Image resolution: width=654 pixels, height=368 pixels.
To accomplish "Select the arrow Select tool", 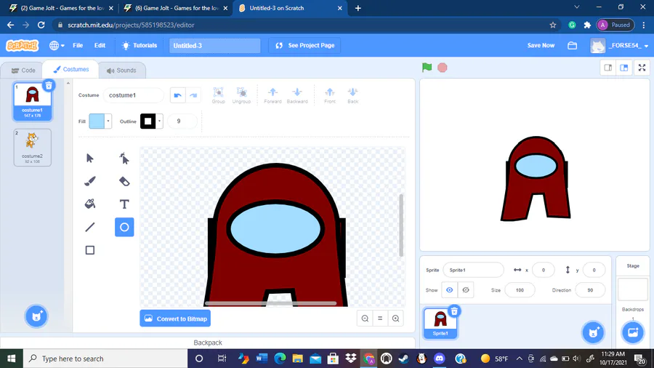I will (x=89, y=159).
